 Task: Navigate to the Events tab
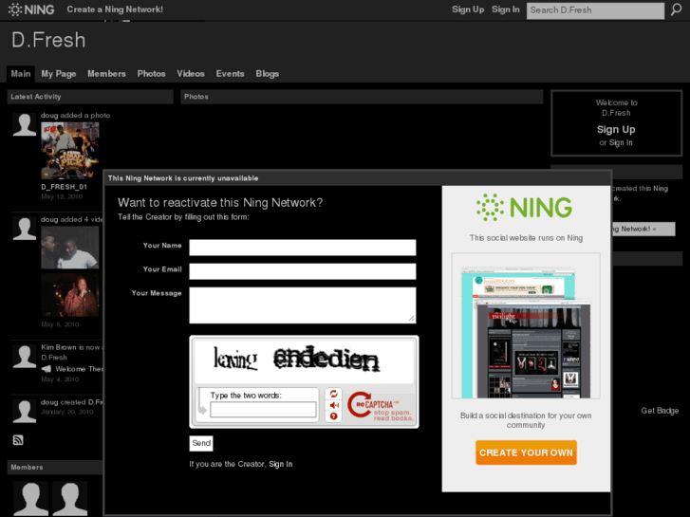[x=230, y=73]
